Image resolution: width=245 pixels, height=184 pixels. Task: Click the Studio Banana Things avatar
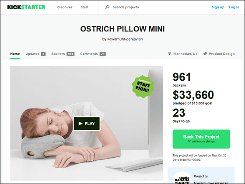pyautogui.click(x=182, y=178)
